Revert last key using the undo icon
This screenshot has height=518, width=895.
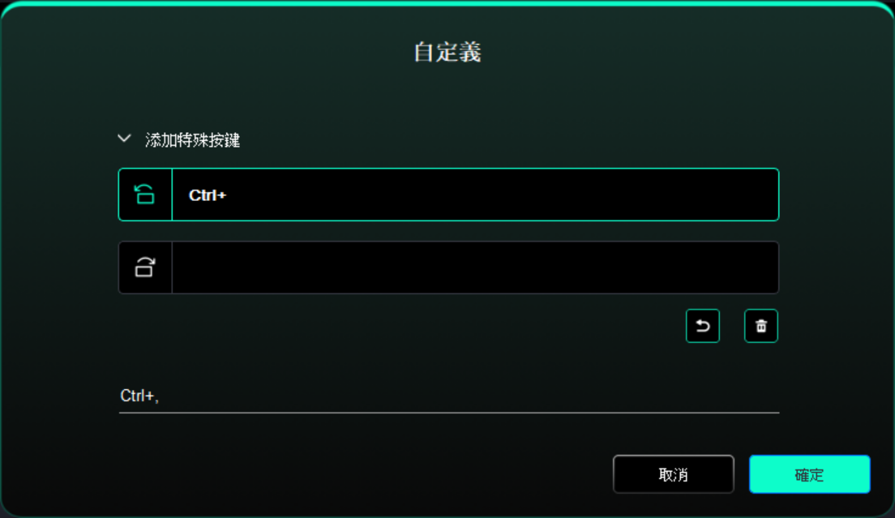tap(703, 326)
